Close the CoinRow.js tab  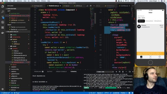[129, 6]
